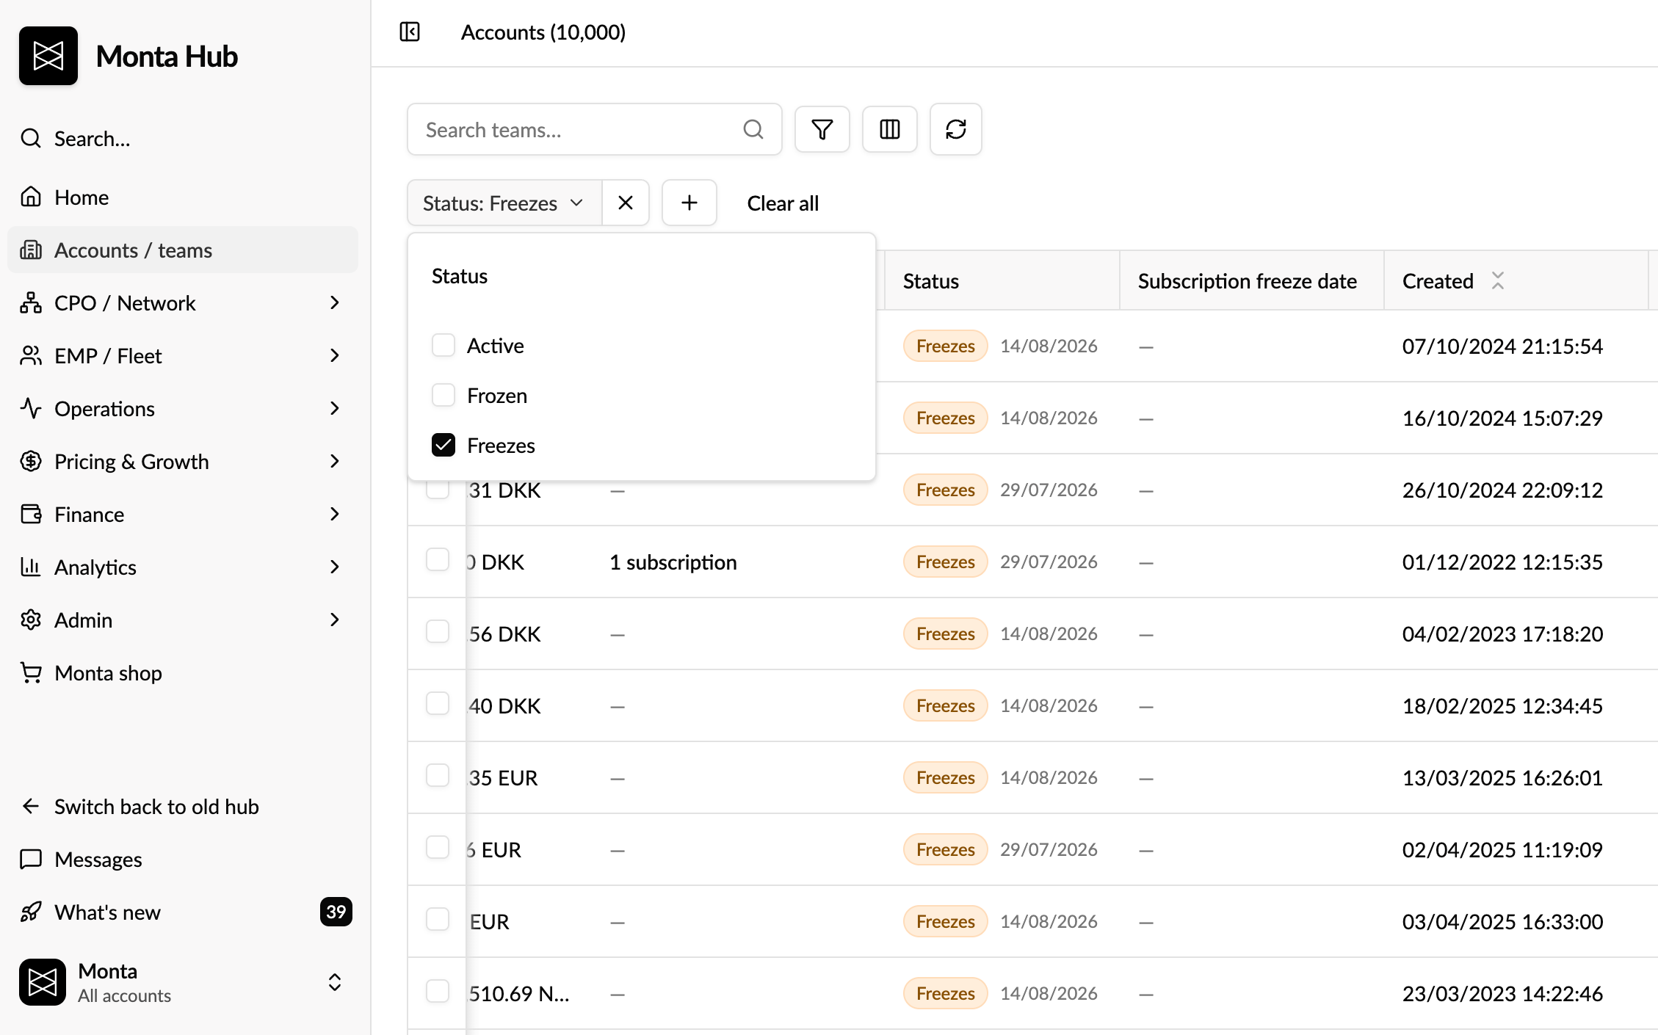The width and height of the screenshot is (1658, 1035).
Task: Click Freezes badge in 01/12/2022 row
Action: (945, 562)
